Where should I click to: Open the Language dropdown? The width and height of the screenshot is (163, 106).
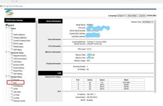tap(122, 16)
